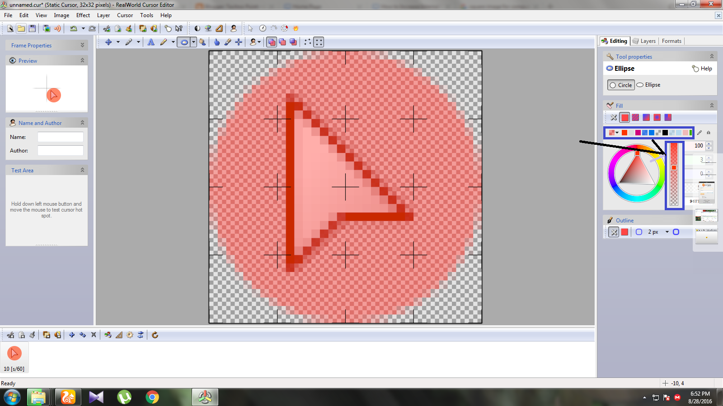Select the Pencil drawing tool
723x406 pixels.
(x=164, y=42)
